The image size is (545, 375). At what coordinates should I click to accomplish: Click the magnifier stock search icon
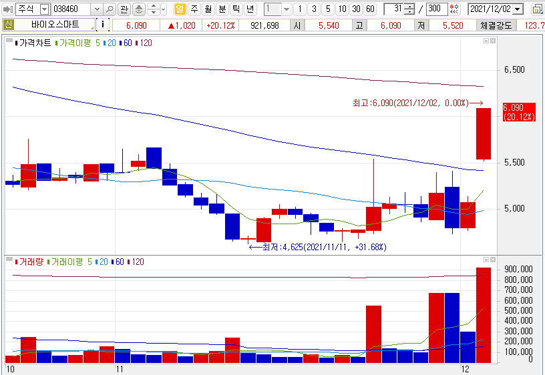[x=110, y=9]
